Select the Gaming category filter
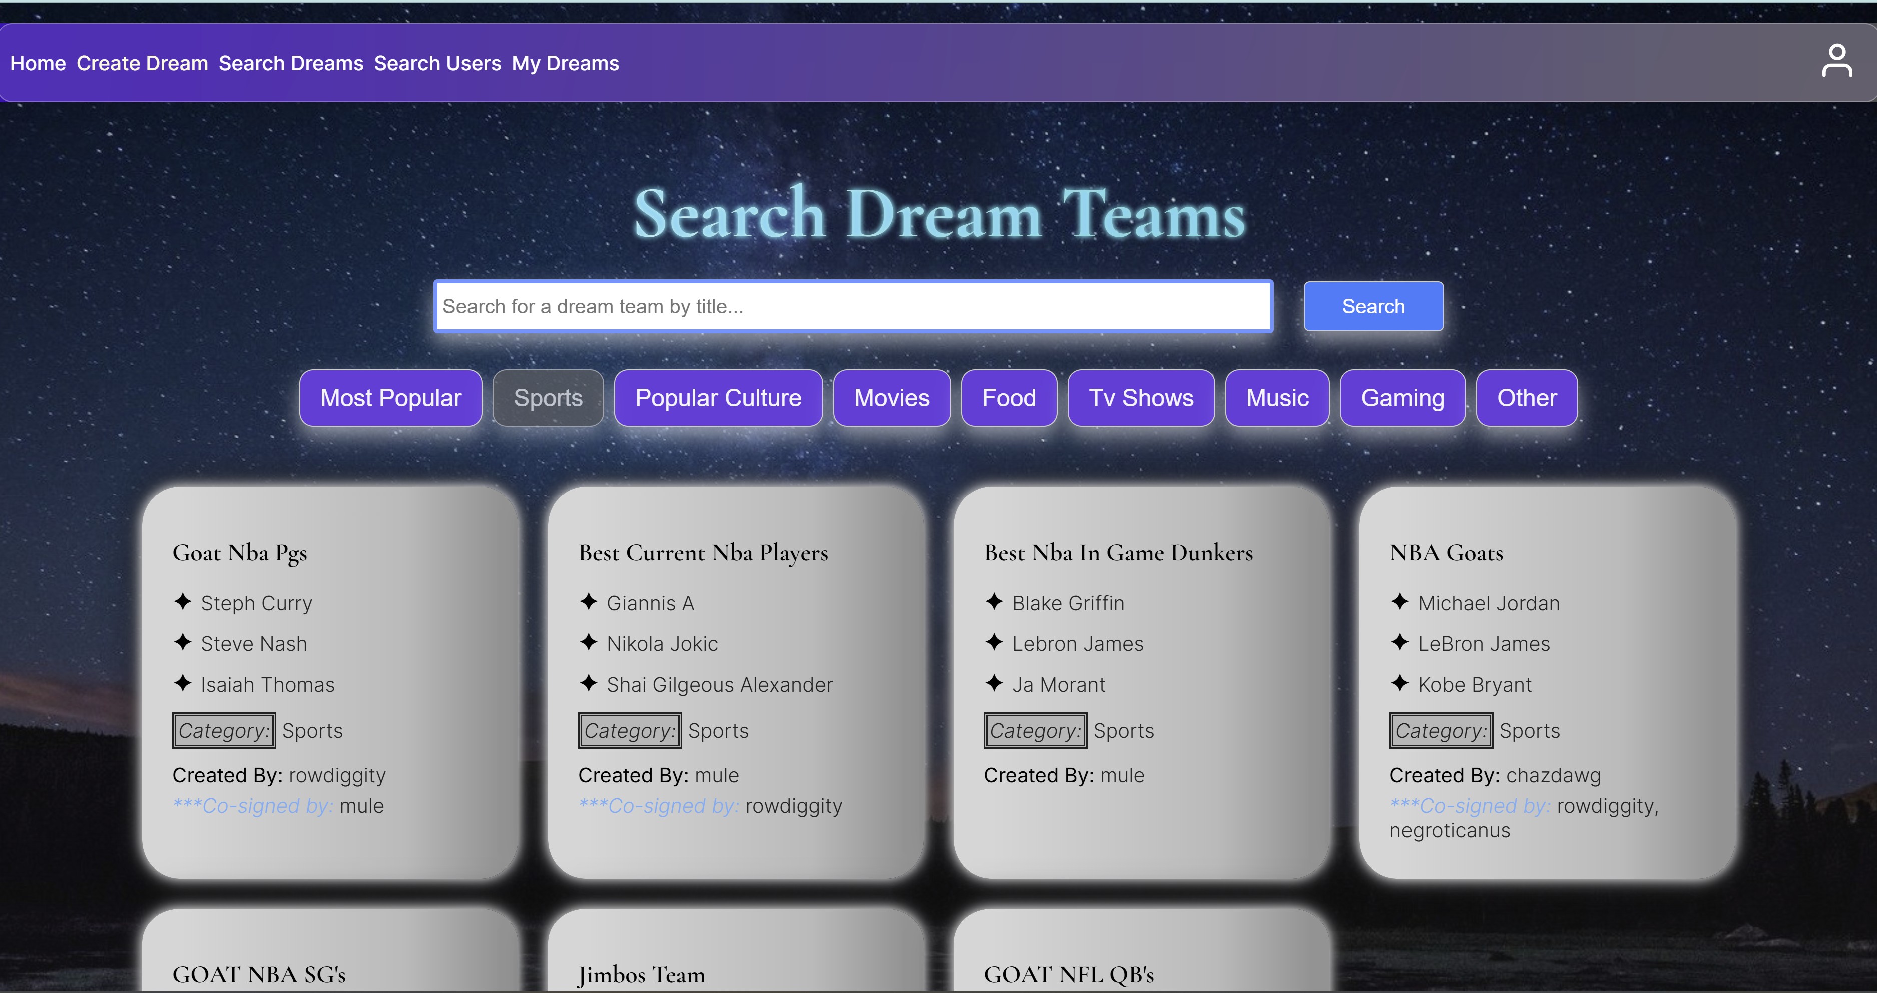 [x=1402, y=398]
